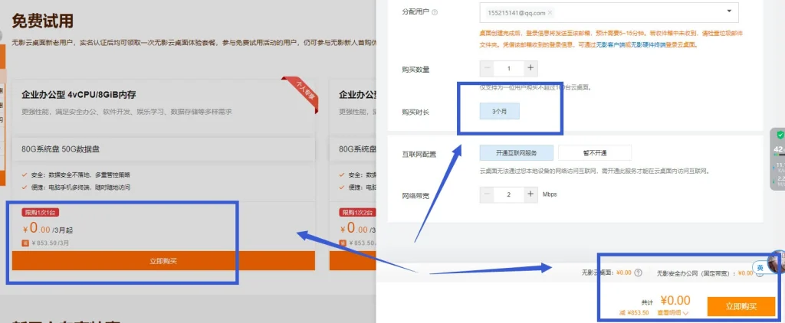785x323 pixels.
Task: Select the 3个月 purchase duration option
Action: (x=500, y=112)
